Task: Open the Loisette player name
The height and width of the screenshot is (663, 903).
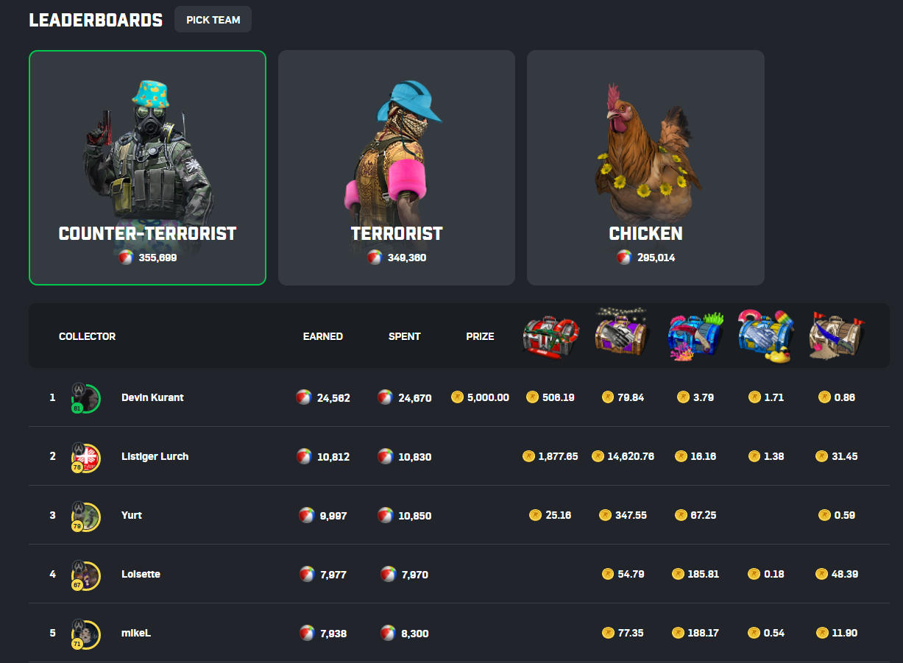Action: pos(141,574)
